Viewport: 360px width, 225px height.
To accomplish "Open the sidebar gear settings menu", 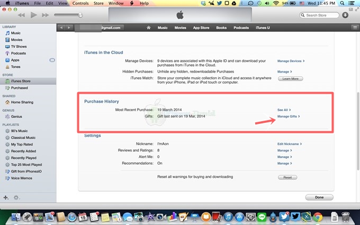I will pos(17,197).
